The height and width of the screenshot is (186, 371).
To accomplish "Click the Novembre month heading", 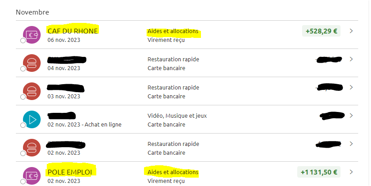I will (x=32, y=12).
